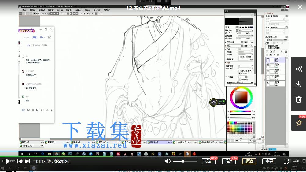The image size is (306, 172).
Task: Click the delete layer trash icon
Action: [278, 55]
